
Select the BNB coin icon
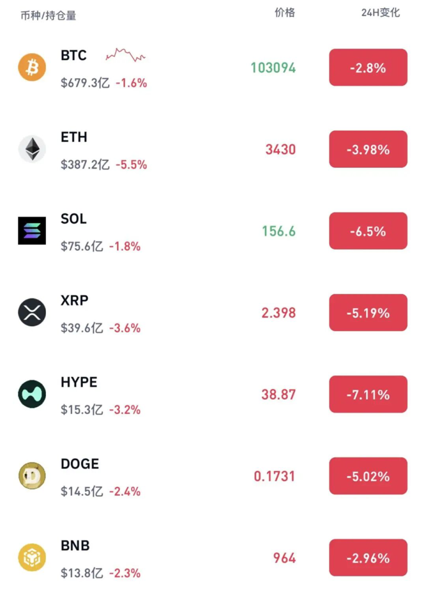pyautogui.click(x=32, y=558)
